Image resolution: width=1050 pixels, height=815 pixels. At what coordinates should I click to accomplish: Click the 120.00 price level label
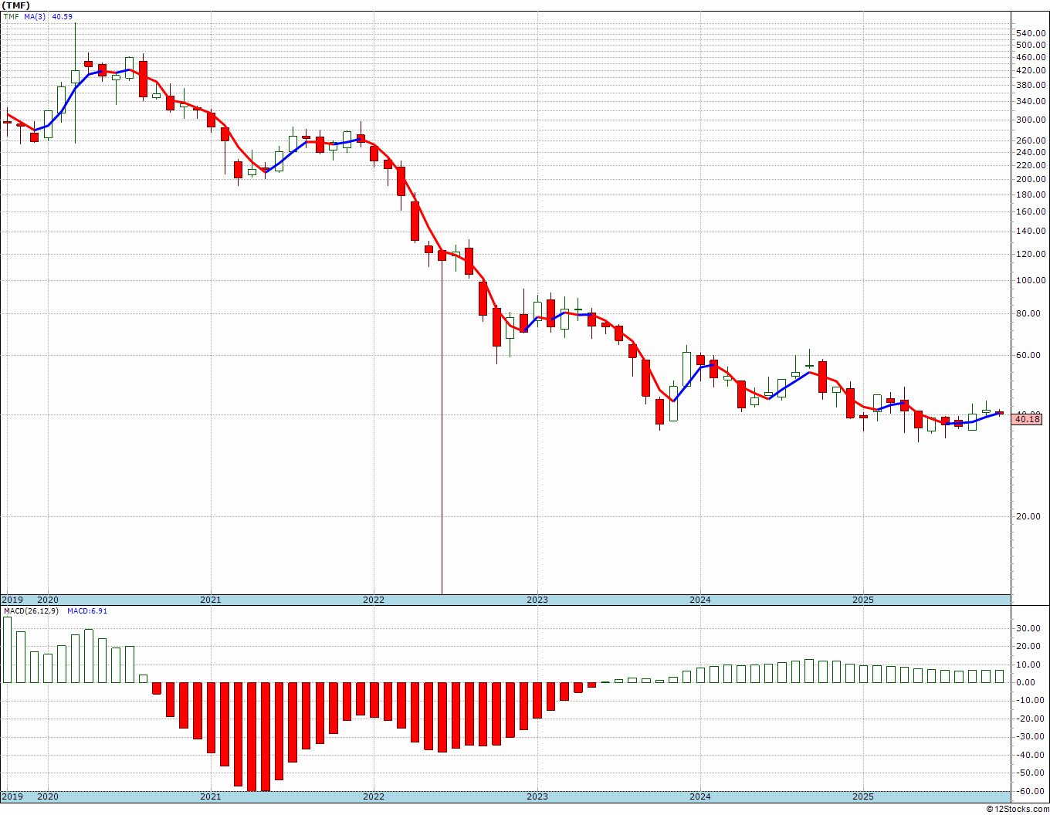1031,254
